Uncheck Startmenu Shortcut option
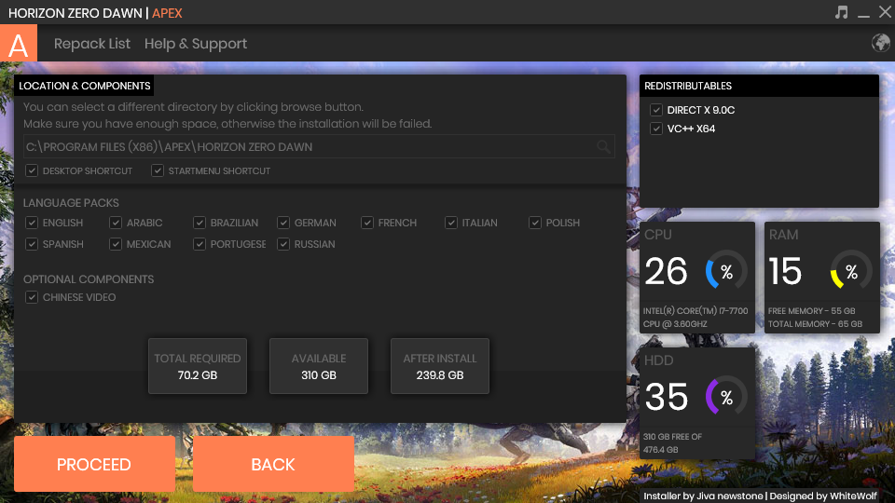 (x=158, y=170)
